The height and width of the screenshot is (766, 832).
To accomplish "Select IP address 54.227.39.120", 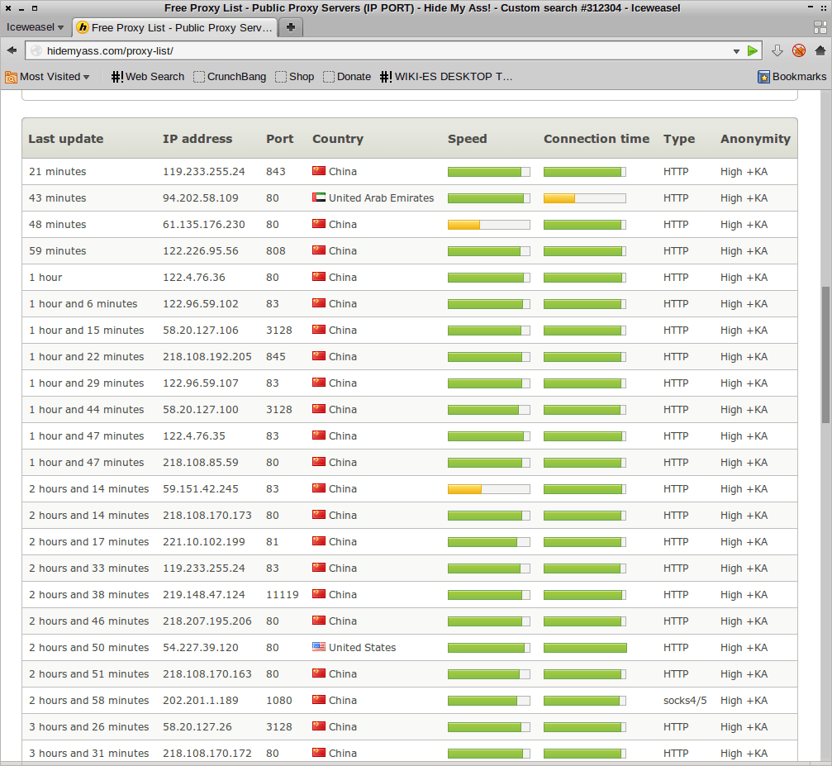I will [201, 648].
